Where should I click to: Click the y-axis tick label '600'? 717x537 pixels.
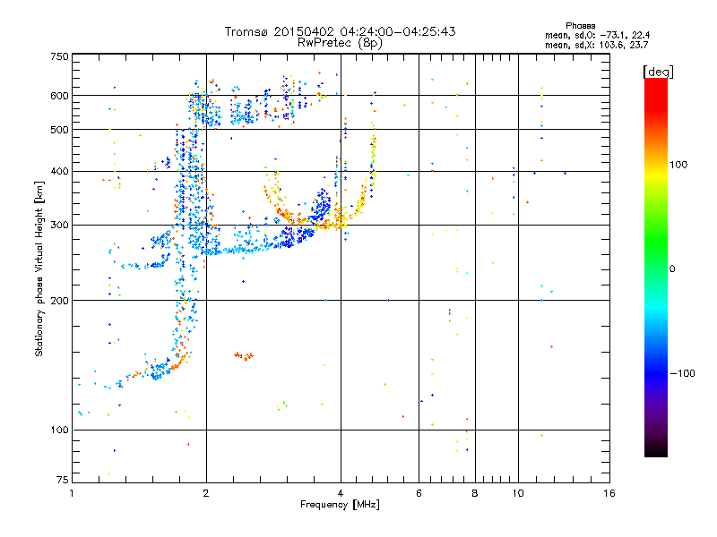pos(60,96)
